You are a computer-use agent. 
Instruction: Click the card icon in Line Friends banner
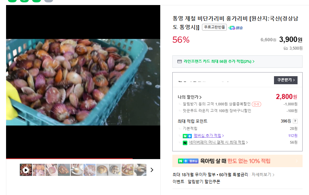point(179,61)
